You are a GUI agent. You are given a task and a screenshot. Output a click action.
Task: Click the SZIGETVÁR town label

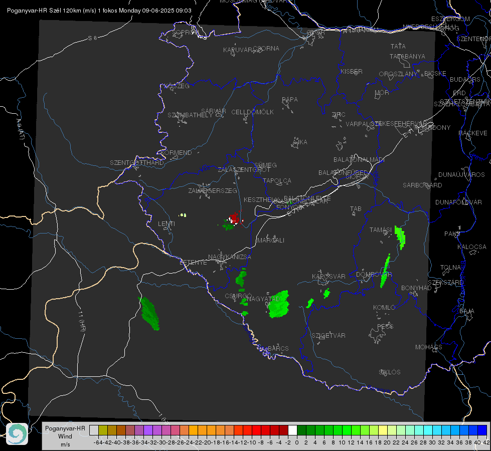click(x=328, y=336)
